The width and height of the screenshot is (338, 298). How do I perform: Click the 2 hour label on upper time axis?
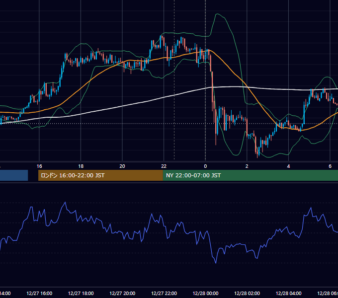[247, 166]
